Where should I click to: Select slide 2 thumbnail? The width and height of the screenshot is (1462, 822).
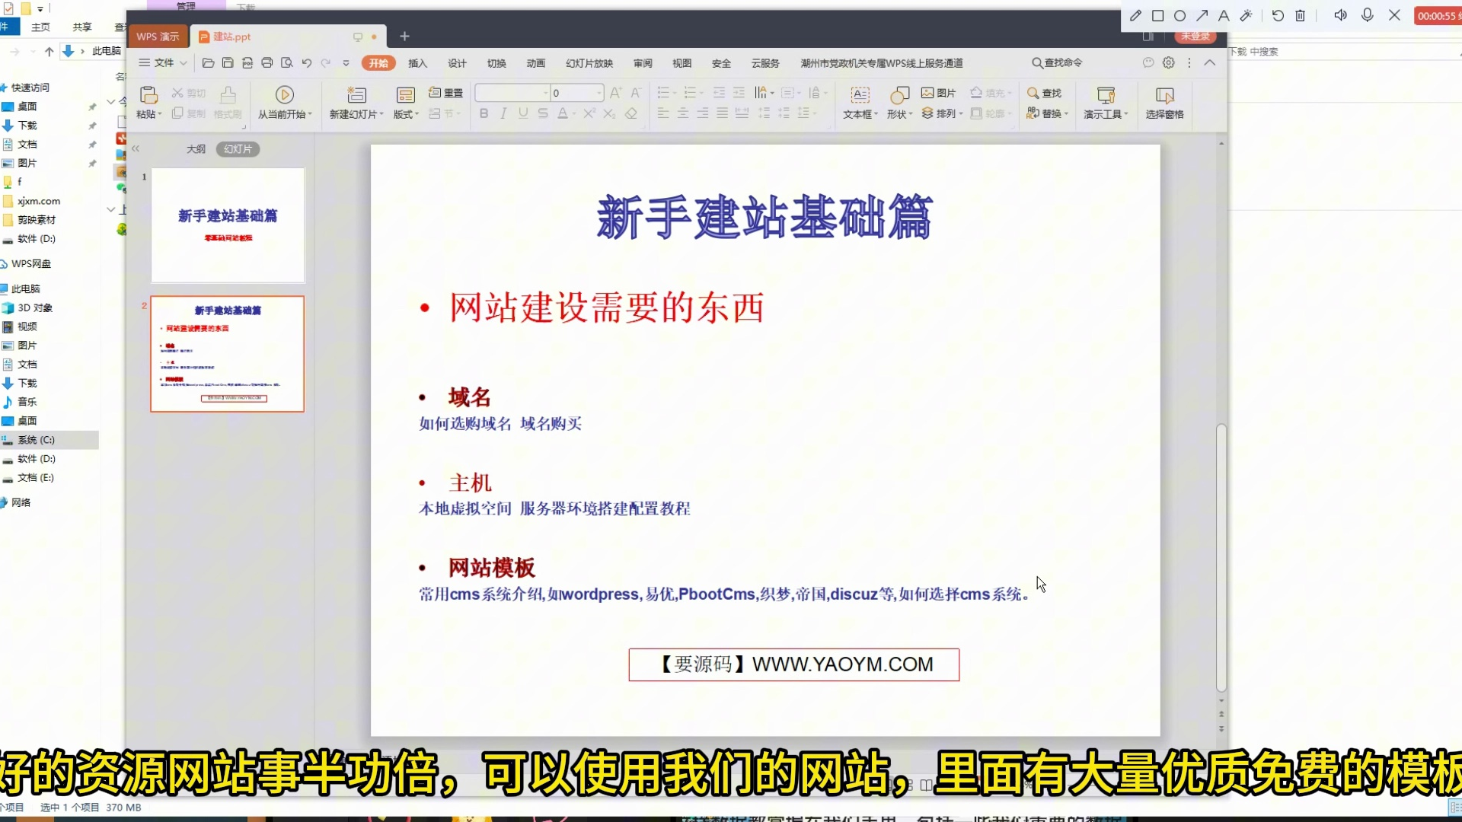(228, 354)
